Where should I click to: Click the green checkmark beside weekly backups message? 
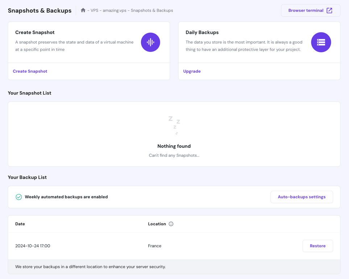click(18, 197)
